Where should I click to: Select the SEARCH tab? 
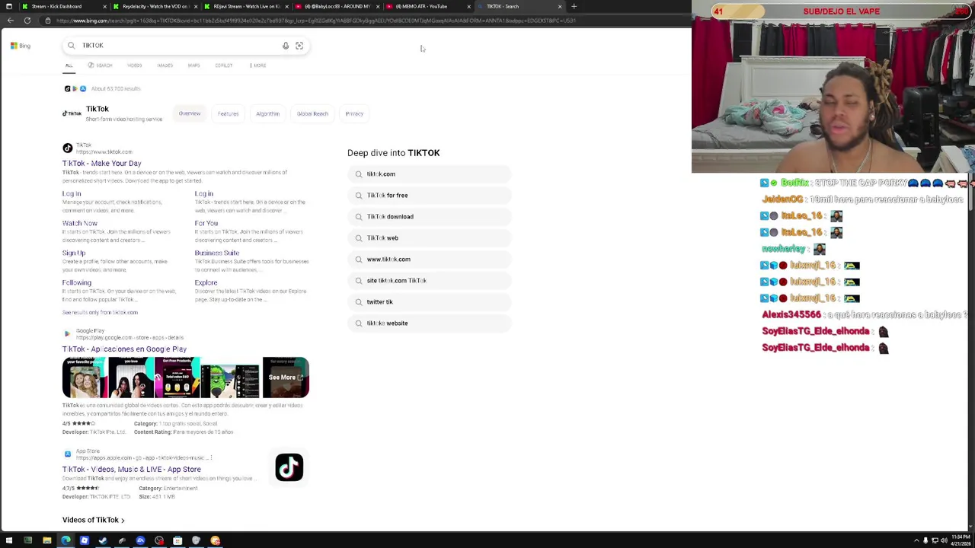coord(100,65)
